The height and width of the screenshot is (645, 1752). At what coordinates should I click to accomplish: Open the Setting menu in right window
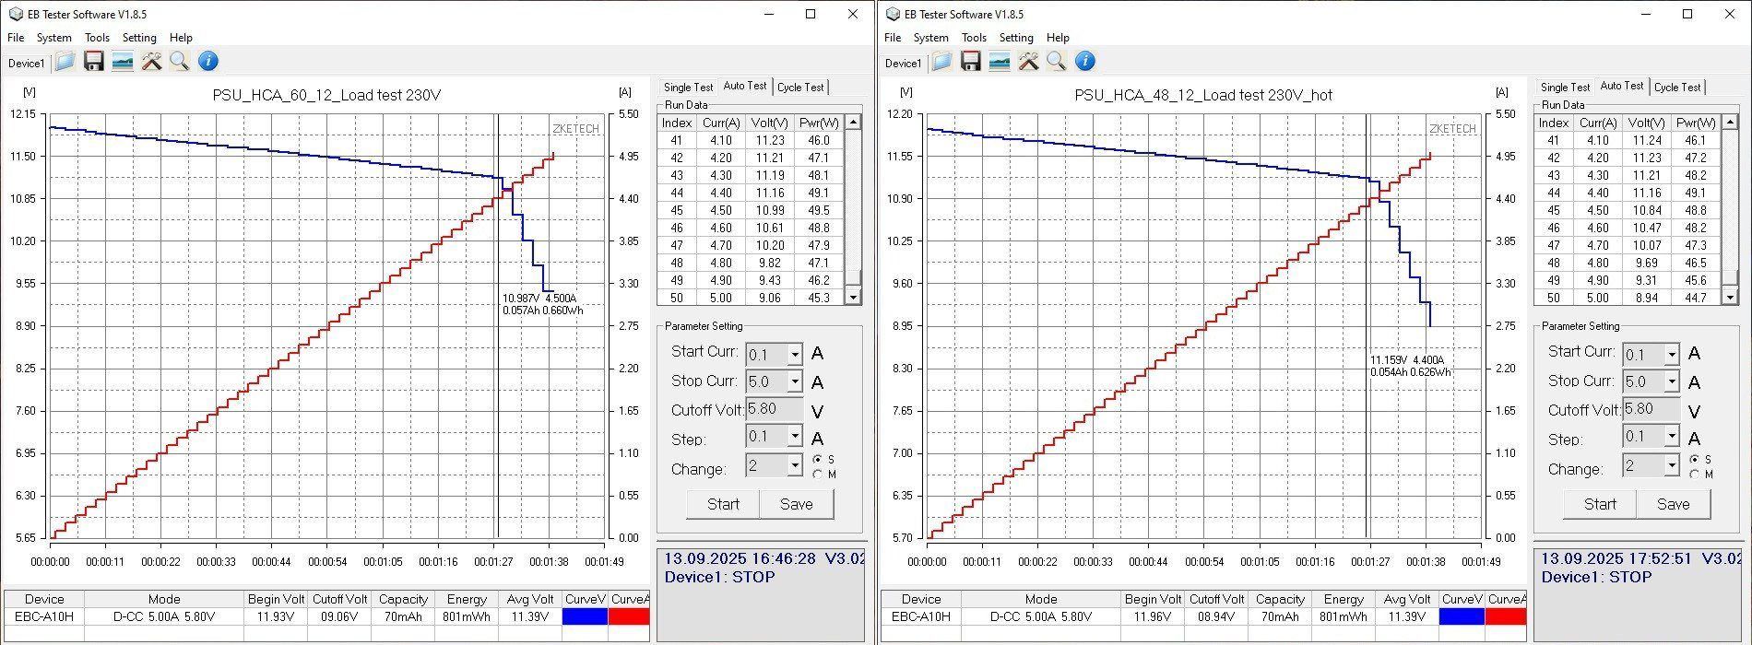point(1015,38)
